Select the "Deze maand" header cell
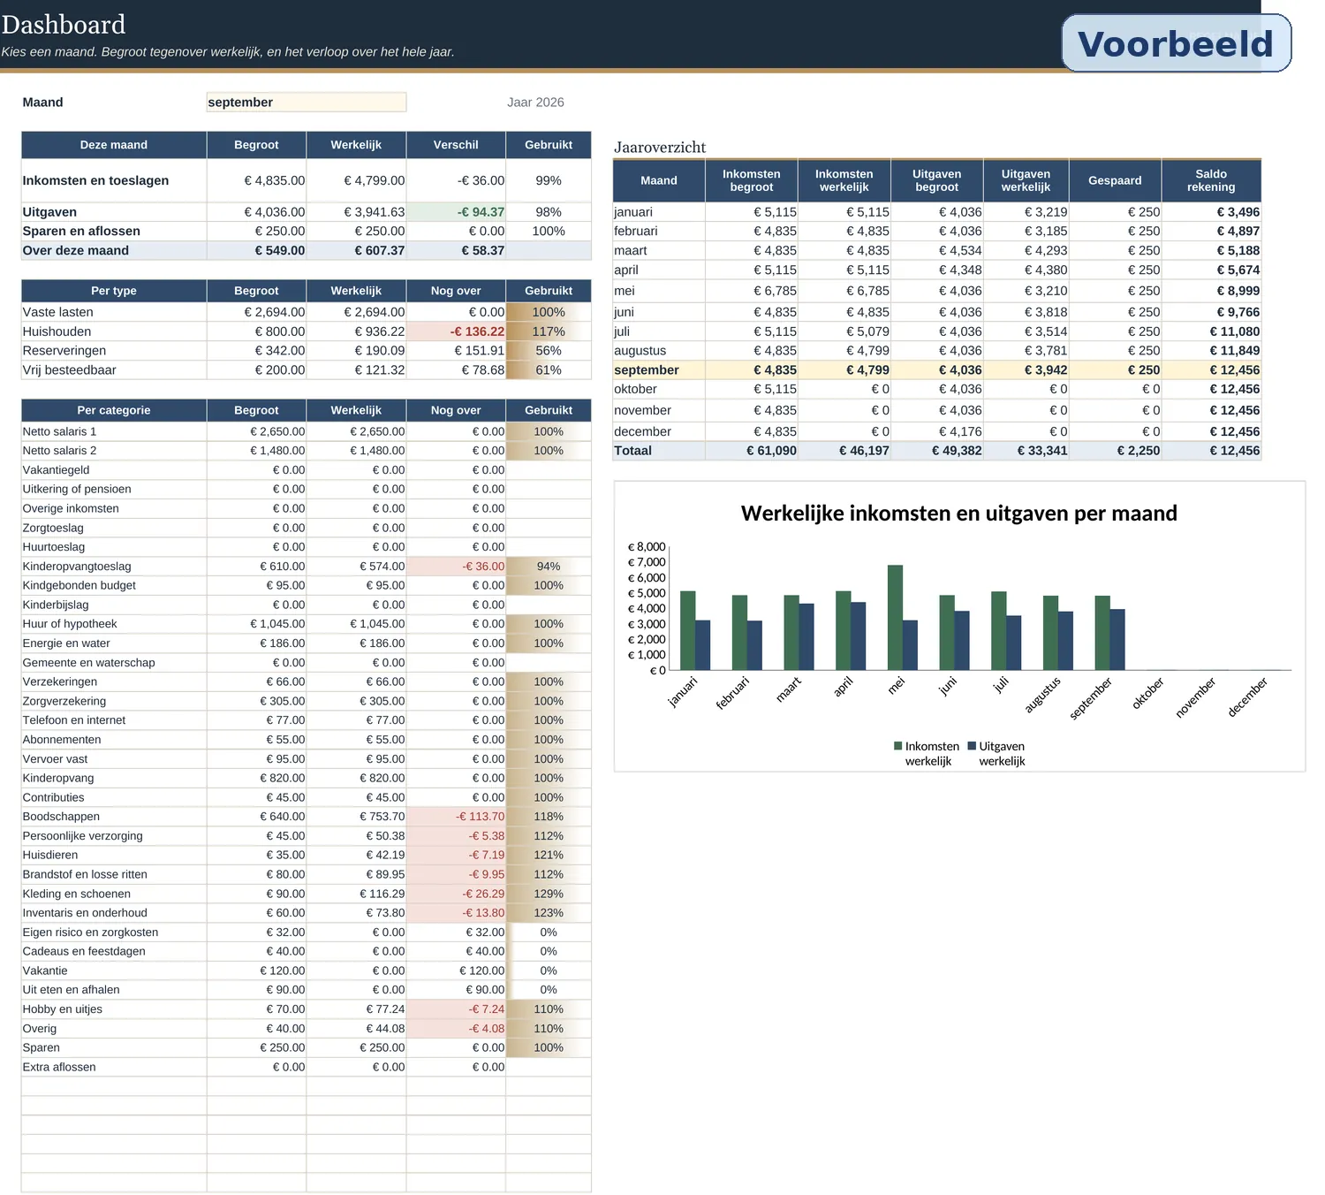This screenshot has width=1325, height=1195. click(114, 145)
